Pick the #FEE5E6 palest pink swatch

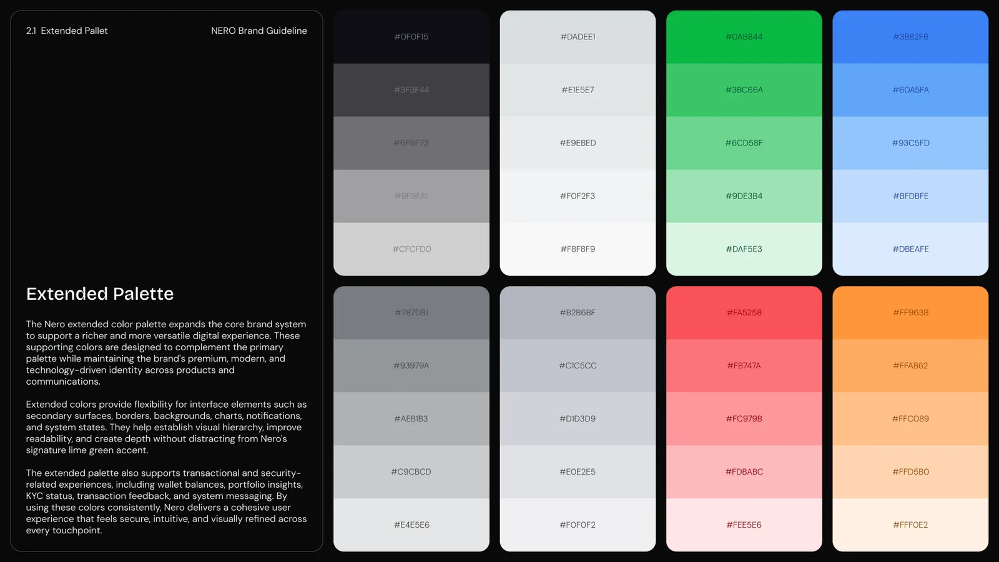coord(744,525)
